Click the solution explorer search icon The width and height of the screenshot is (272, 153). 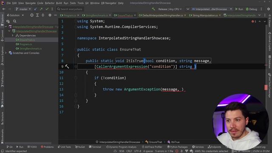coord(15,21)
